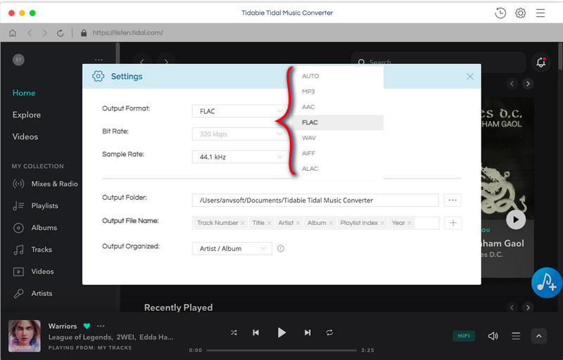This screenshot has height=360, width=563.
Task: Select AAC from the format list
Action: coord(339,107)
